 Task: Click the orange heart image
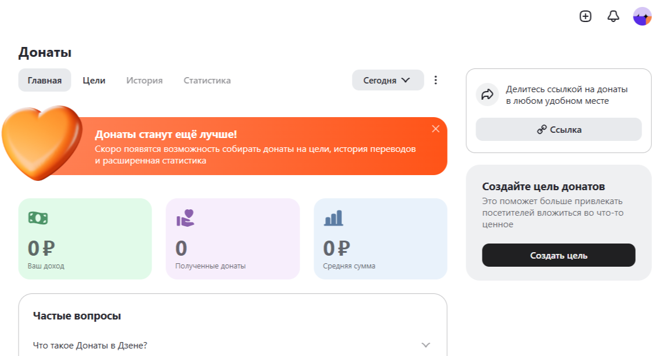(42, 143)
